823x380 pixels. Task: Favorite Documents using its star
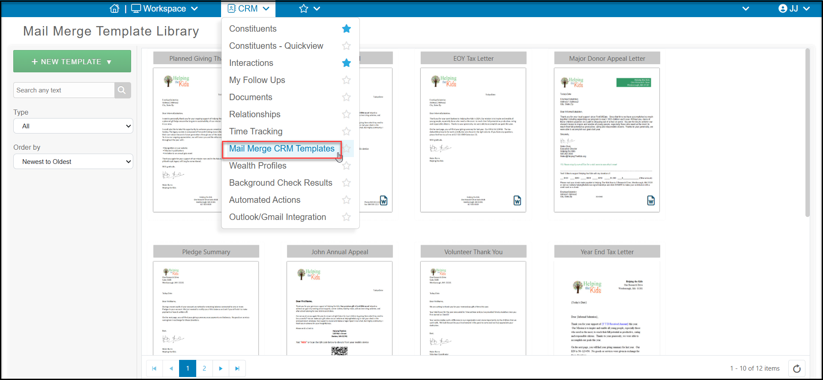[347, 97]
